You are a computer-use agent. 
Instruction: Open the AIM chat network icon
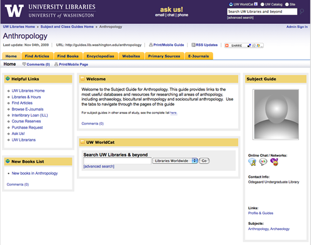pos(252,162)
